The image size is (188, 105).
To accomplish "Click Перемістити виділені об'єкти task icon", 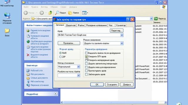I will (28, 31).
